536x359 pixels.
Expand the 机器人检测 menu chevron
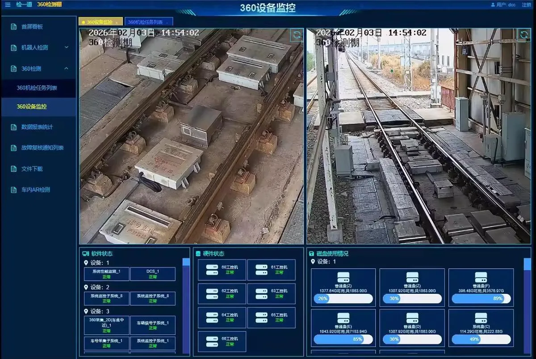coord(67,47)
